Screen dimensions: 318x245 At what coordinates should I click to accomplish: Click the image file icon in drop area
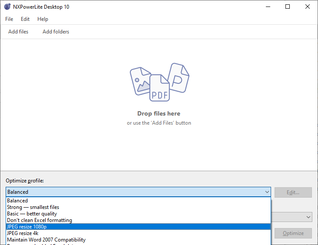coord(140,81)
